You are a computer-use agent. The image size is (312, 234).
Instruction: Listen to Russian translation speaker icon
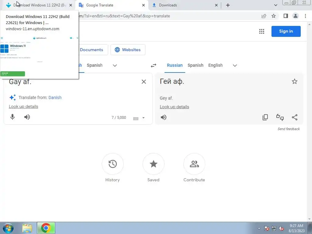(x=164, y=117)
